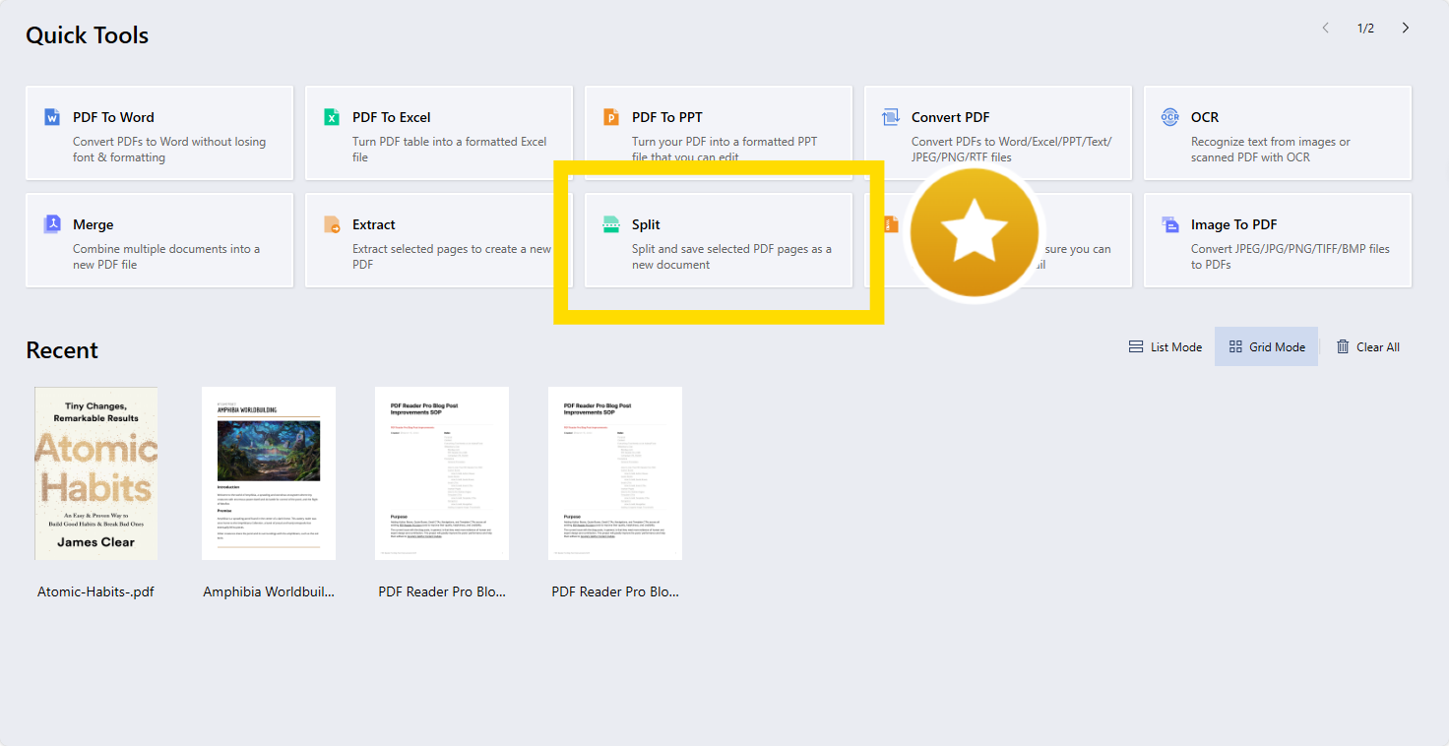The height and width of the screenshot is (746, 1449).
Task: Click the file name "Atomic-Habits-.pdf"
Action: click(95, 591)
